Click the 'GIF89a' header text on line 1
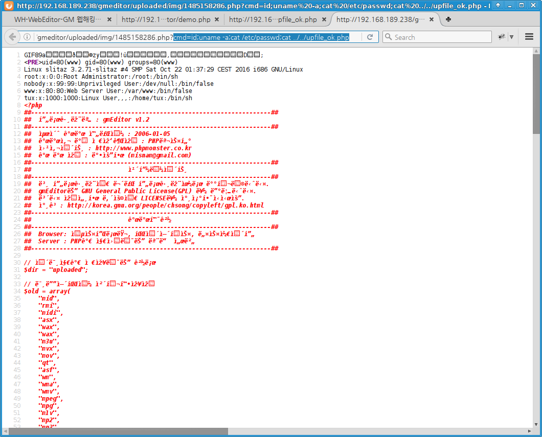542x437 pixels. (35, 55)
